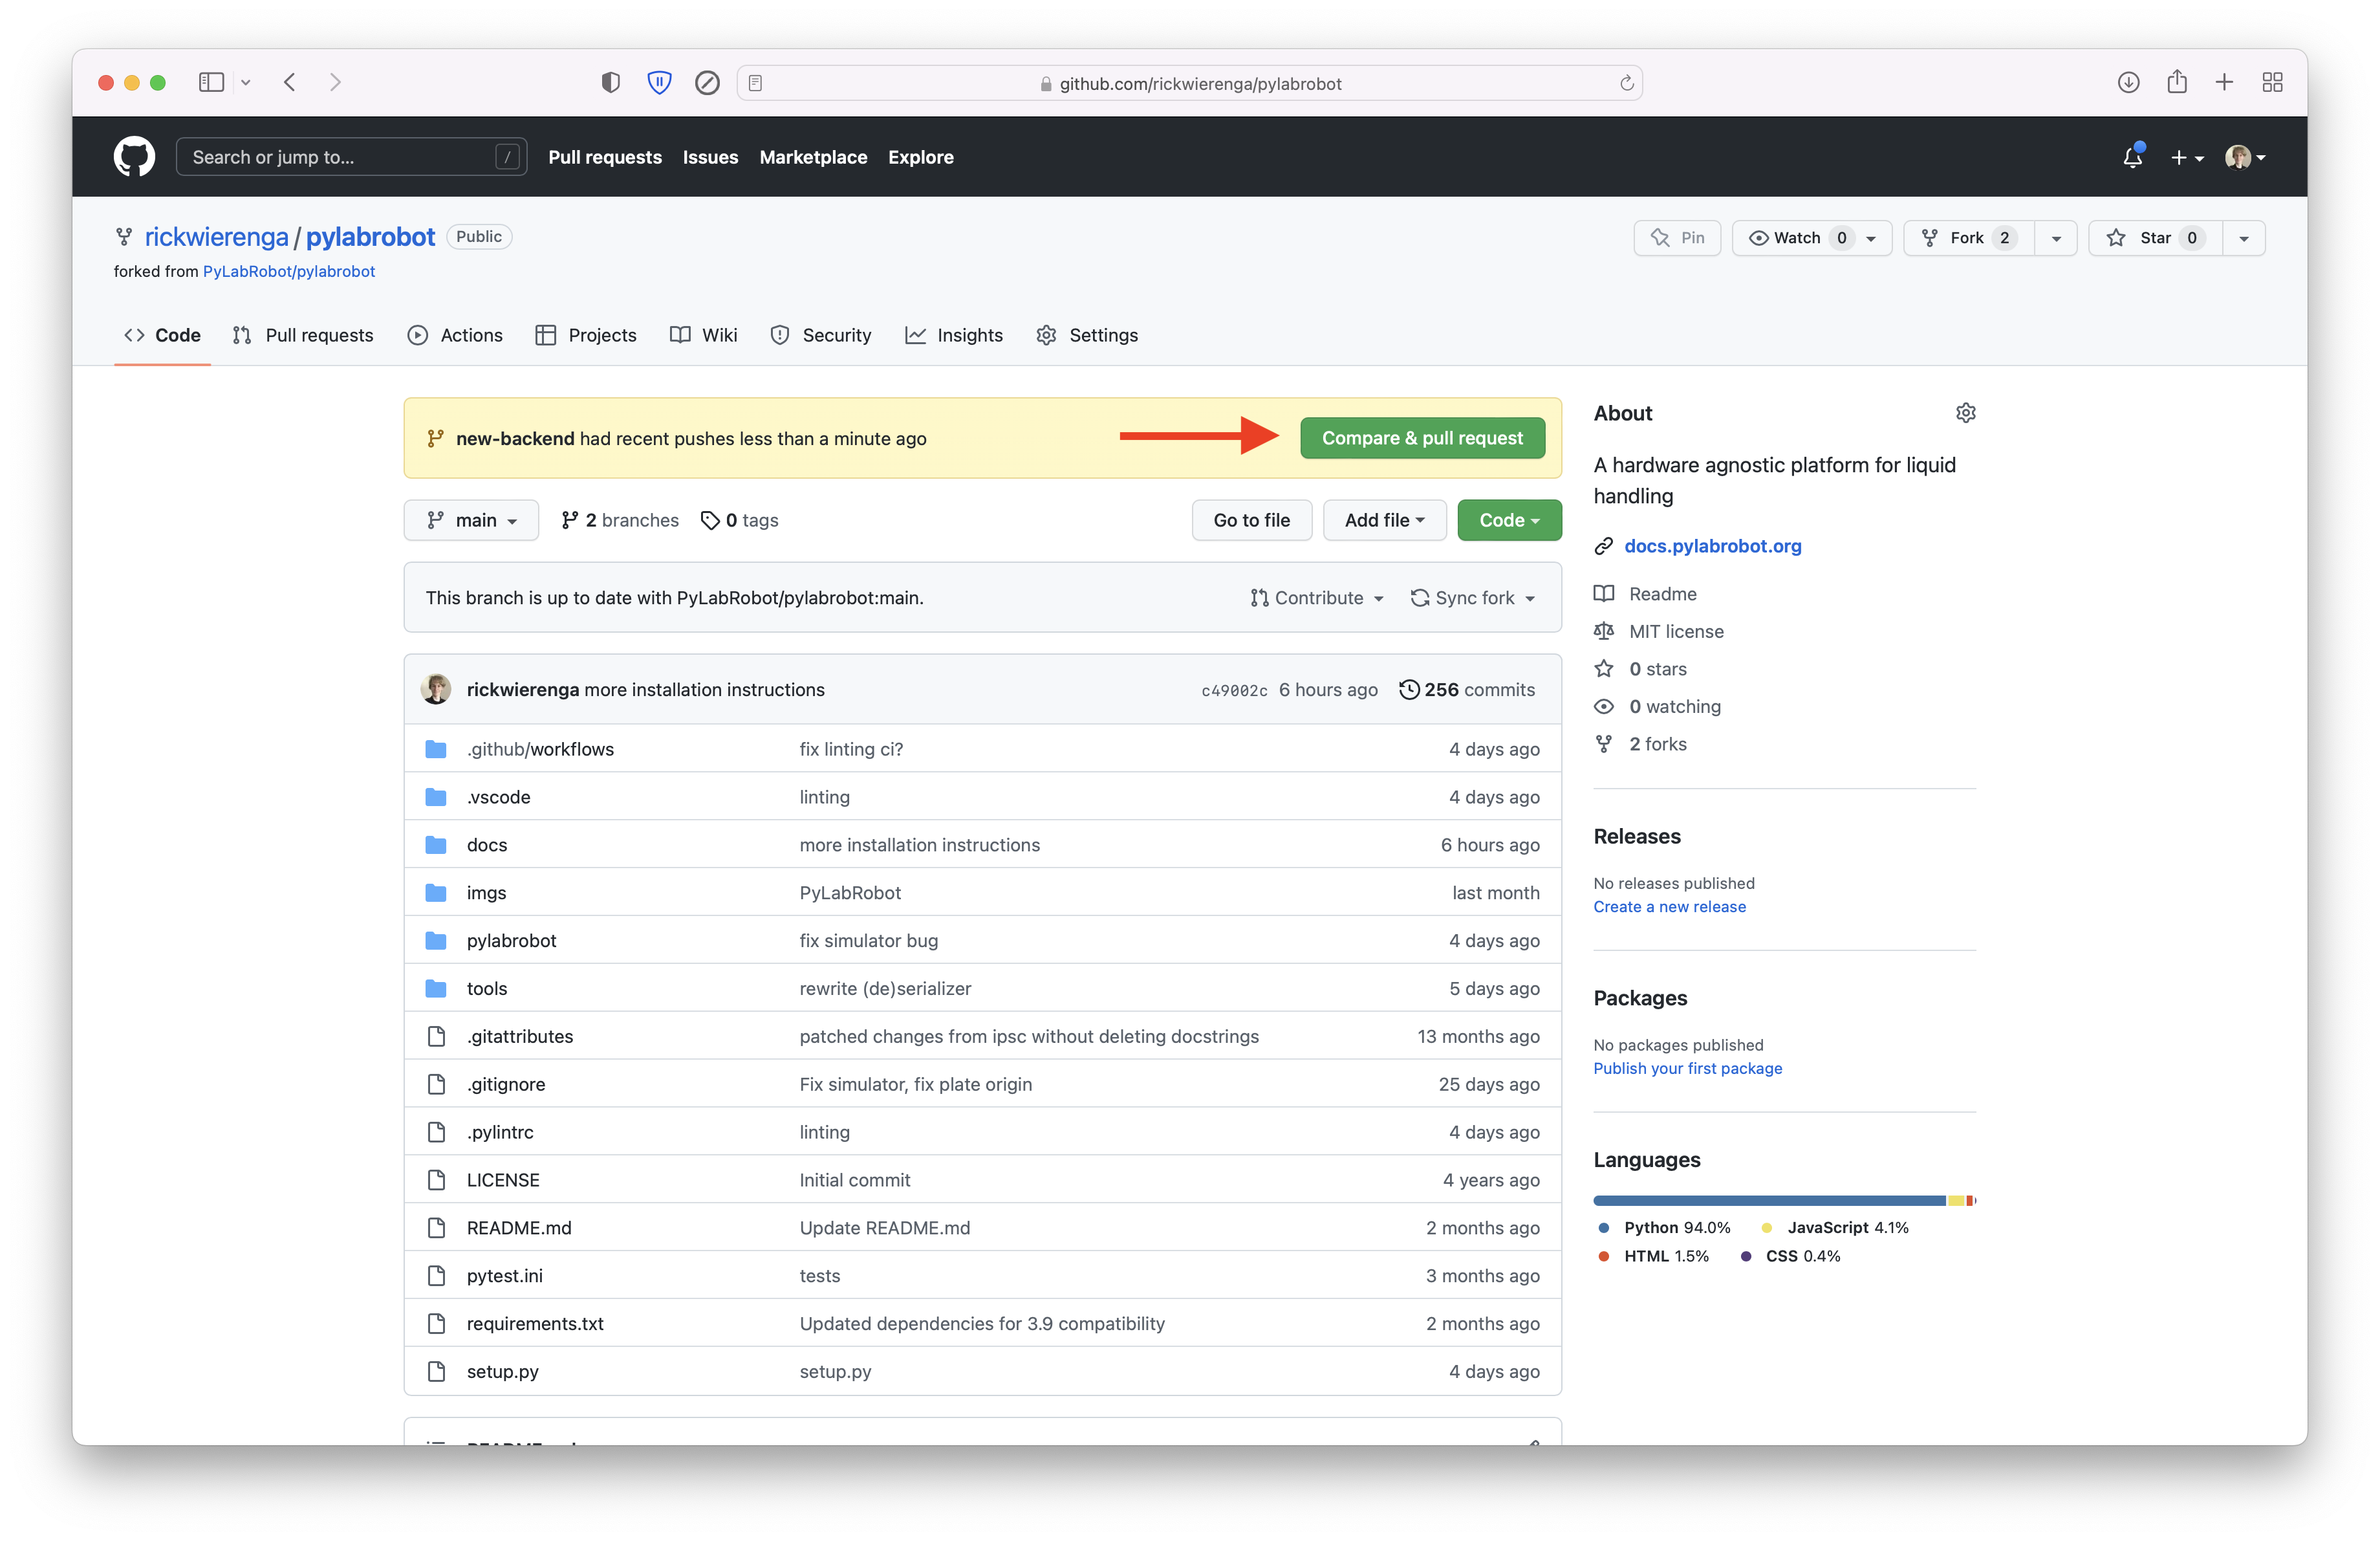Open notifications via the bell icon
The width and height of the screenshot is (2380, 1541).
click(x=2133, y=157)
